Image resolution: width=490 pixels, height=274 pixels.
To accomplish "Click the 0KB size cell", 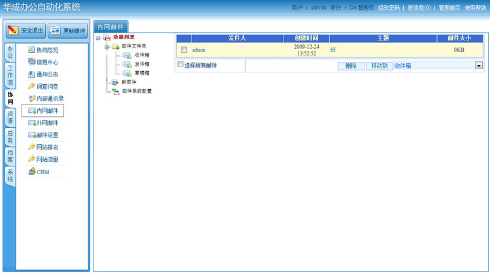I will pos(459,50).
